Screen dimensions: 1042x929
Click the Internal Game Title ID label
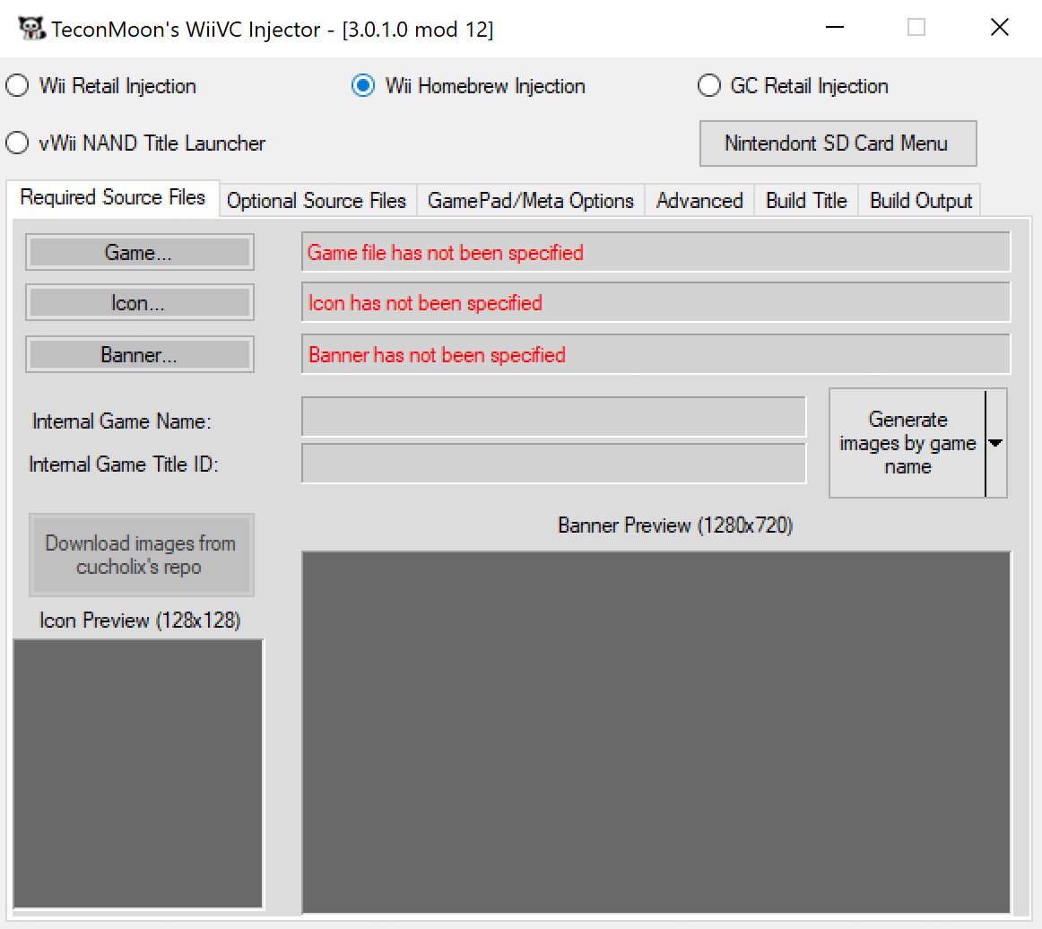(x=124, y=464)
